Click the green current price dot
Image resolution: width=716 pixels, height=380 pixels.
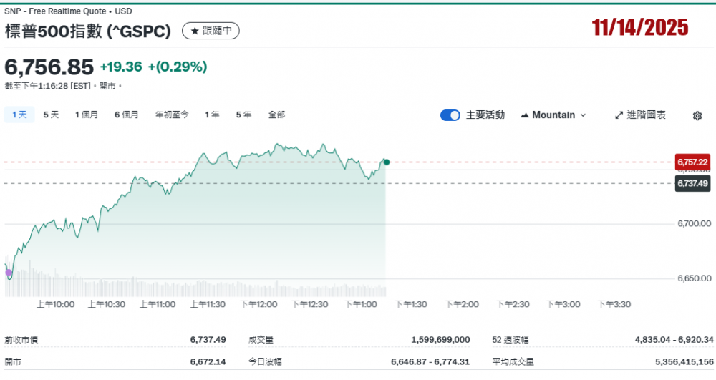[x=387, y=162]
